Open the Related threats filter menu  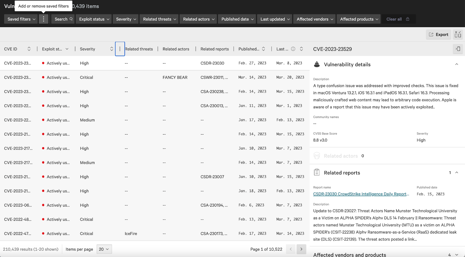[160, 19]
